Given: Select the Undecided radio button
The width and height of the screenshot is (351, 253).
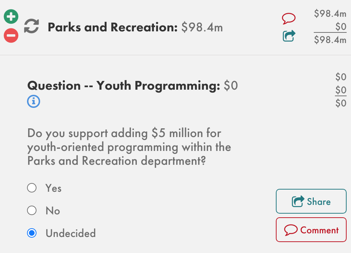Looking at the screenshot, I should [32, 233].
